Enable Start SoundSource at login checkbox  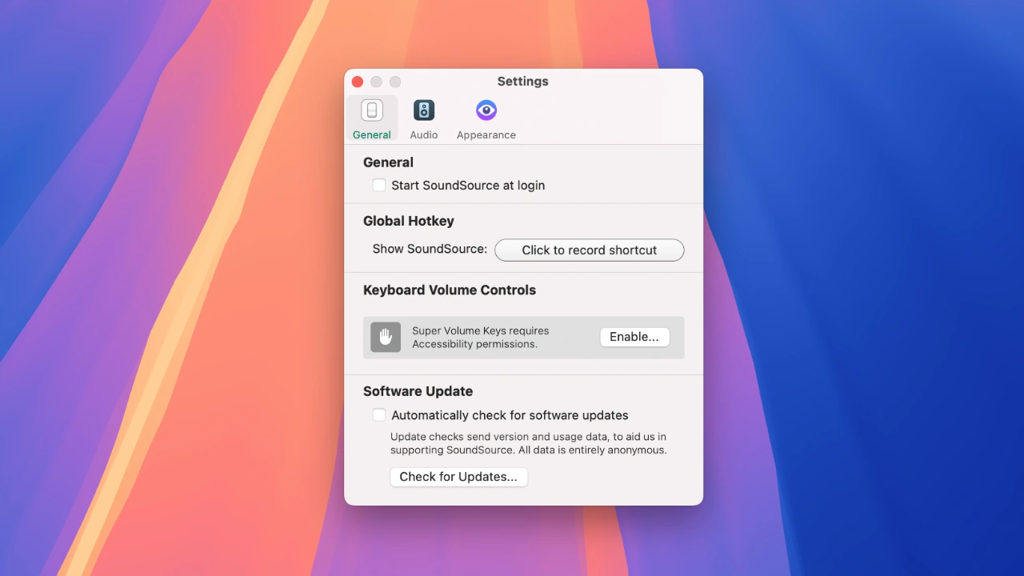pos(379,185)
